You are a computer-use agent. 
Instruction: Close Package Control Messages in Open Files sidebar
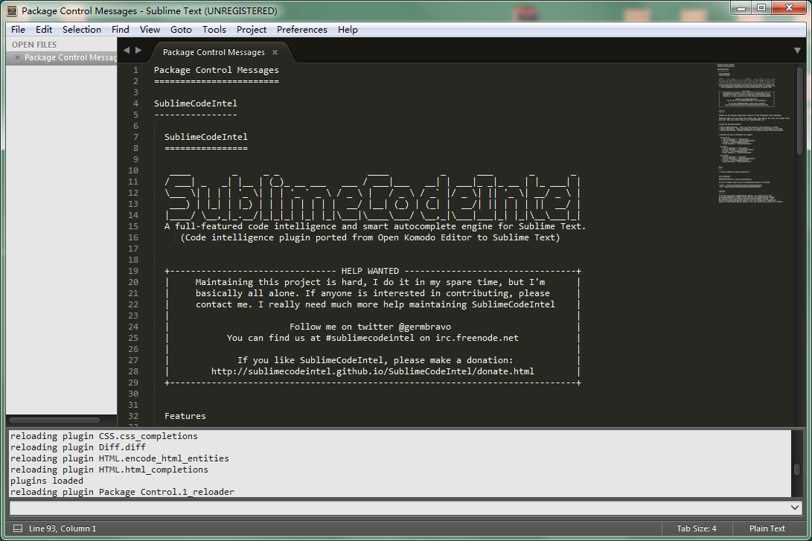(17, 58)
